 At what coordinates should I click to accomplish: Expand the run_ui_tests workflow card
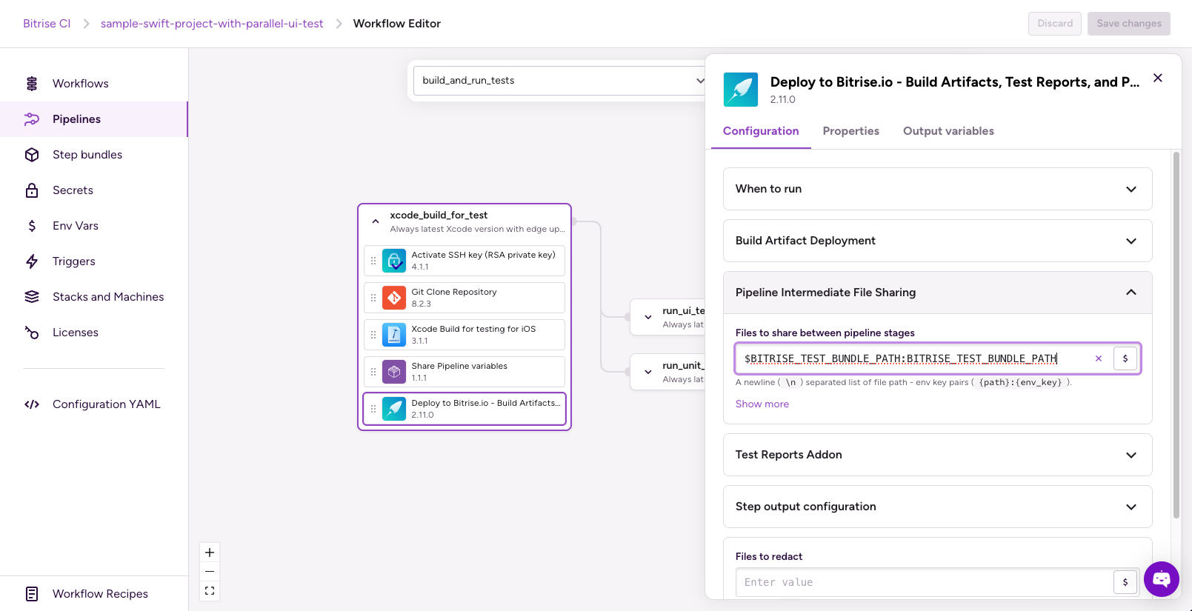[648, 317]
